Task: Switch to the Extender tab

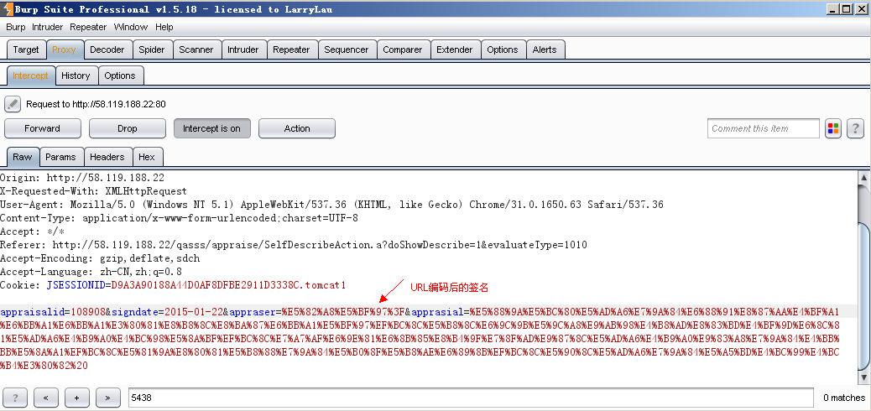Action: pos(455,49)
